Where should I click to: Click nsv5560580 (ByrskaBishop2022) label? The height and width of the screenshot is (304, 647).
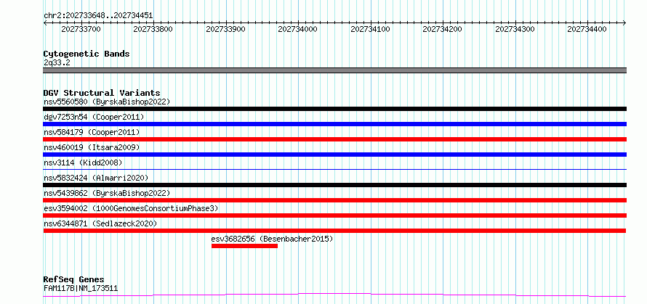tap(107, 102)
